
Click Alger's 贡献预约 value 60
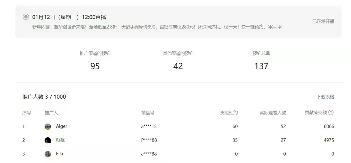coord(235,127)
